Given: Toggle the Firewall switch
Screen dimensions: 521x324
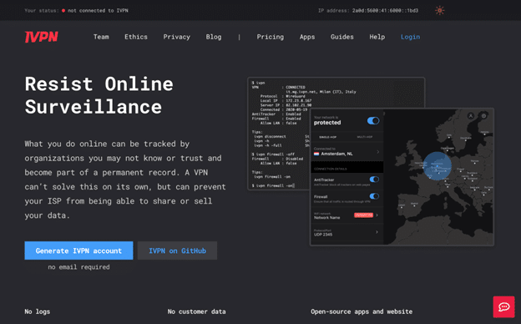Looking at the screenshot, I should 374,196.
